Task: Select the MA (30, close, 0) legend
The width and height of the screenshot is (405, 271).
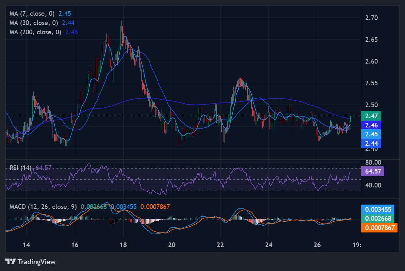Action: coord(33,22)
